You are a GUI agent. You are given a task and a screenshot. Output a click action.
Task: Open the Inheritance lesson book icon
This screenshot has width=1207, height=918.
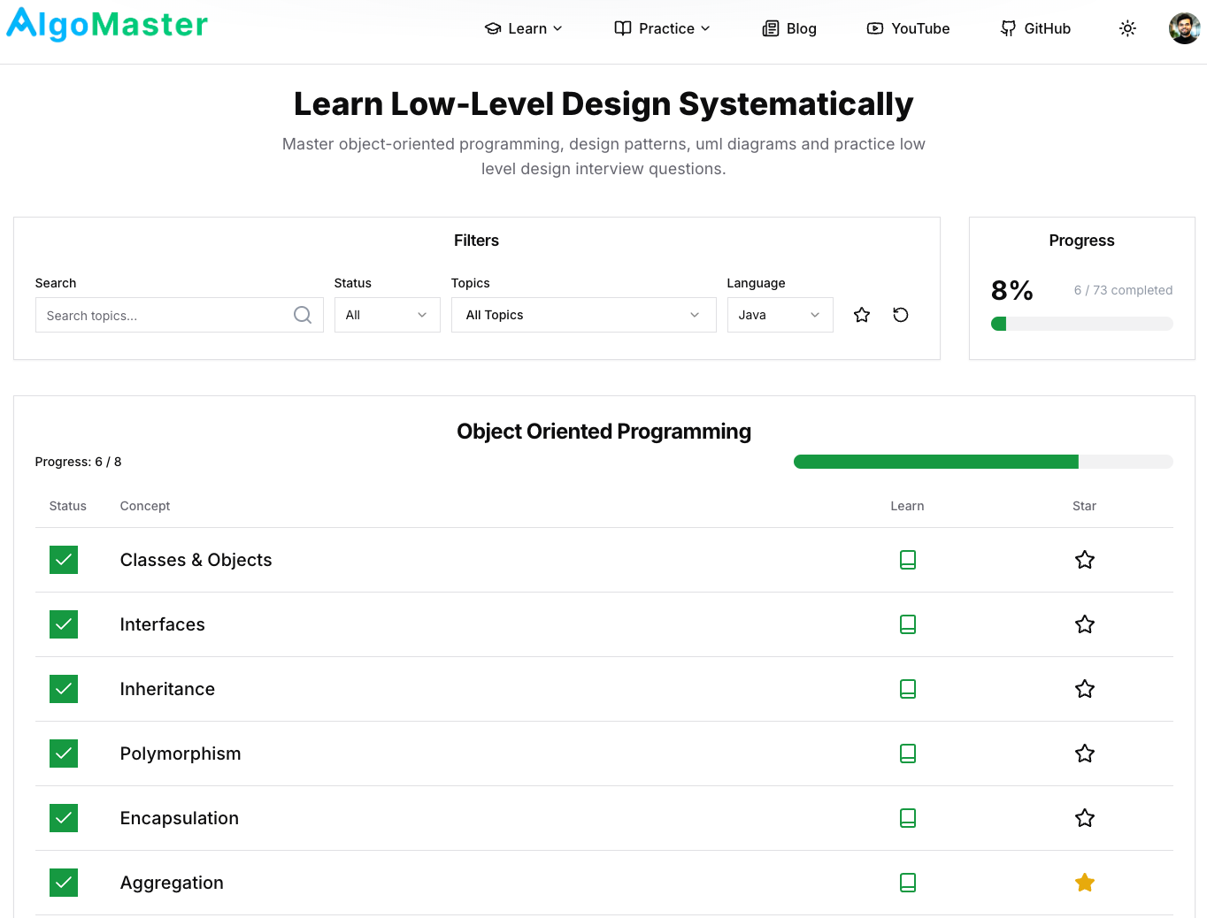pos(907,689)
